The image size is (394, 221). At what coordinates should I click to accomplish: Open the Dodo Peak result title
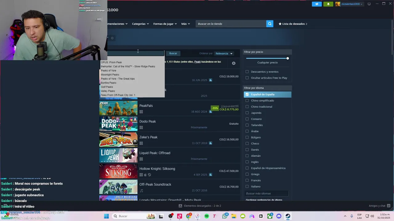(x=147, y=121)
